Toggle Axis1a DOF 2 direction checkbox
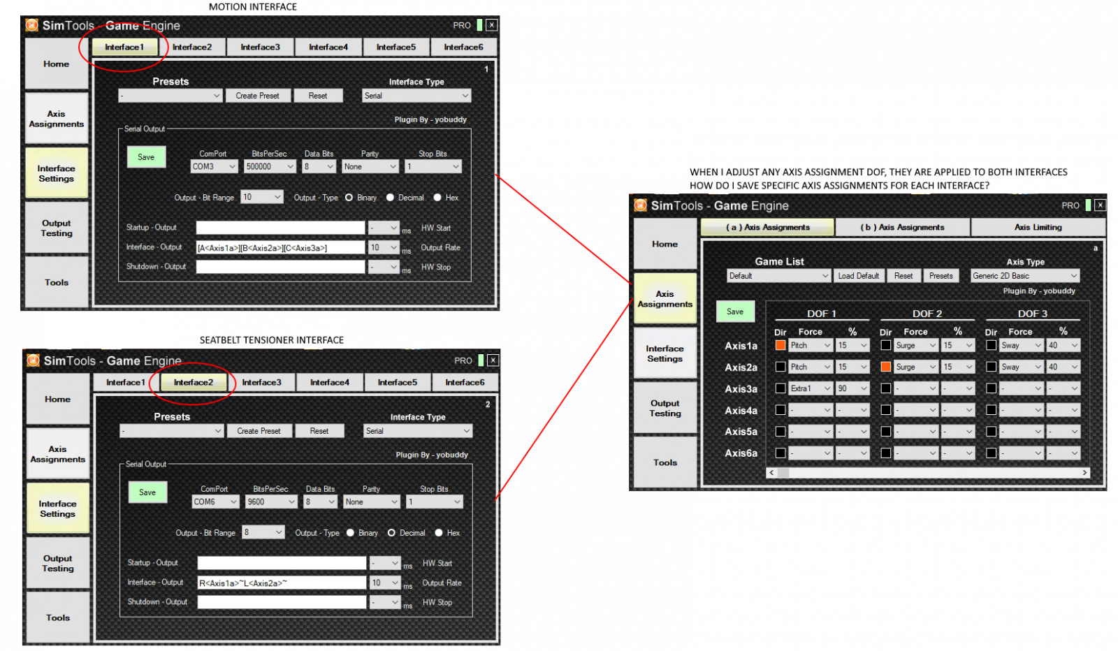1118x651 pixels. tap(886, 345)
